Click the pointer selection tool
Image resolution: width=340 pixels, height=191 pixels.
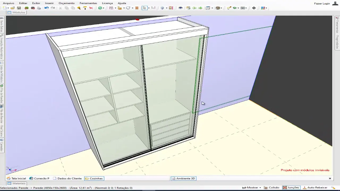click(144, 8)
